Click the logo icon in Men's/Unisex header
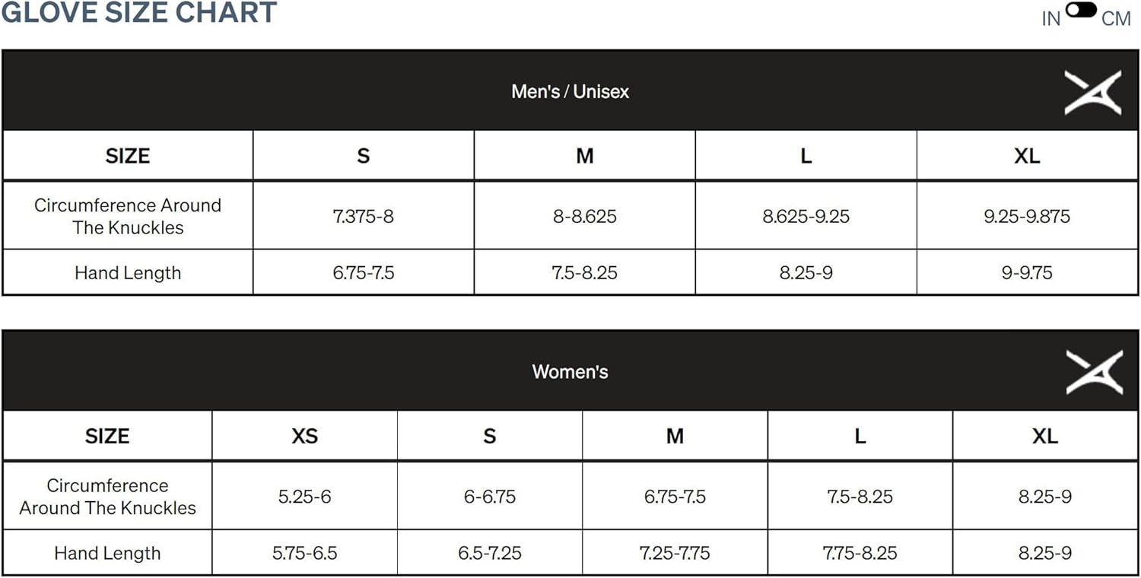The image size is (1141, 578). [x=1092, y=92]
